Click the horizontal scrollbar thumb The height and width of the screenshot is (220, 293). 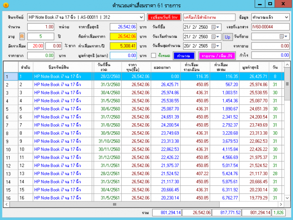tap(115, 204)
